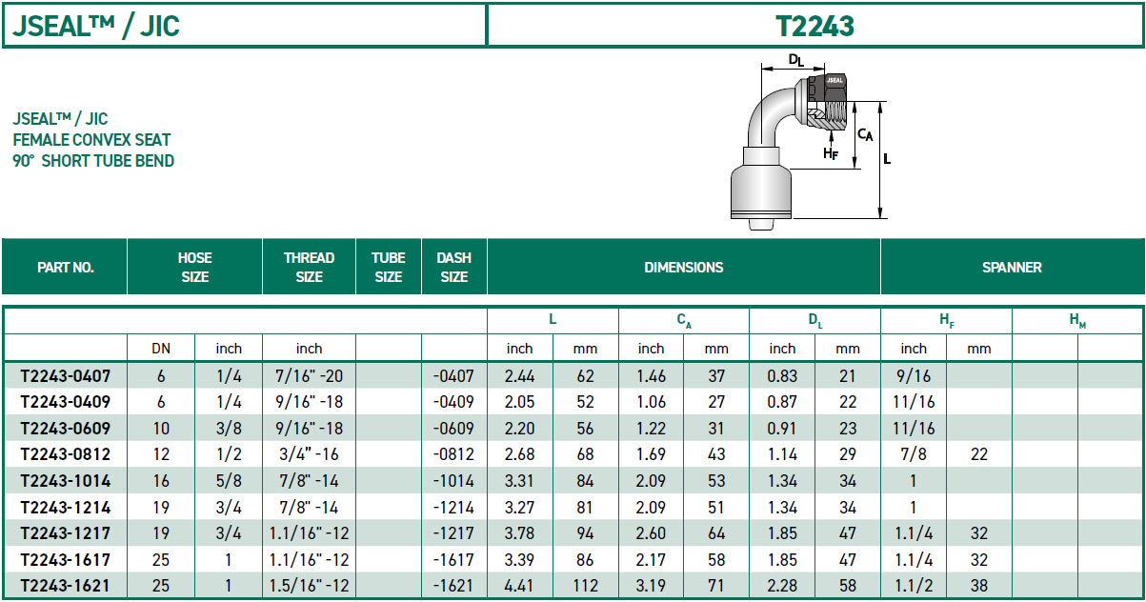Screen dimensions: 1146x602
Task: Click dash size -1621
Action: pos(453,586)
